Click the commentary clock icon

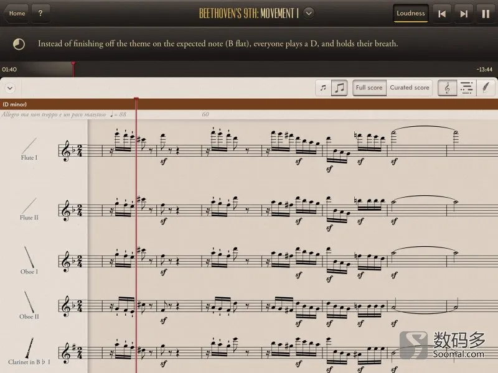[19, 44]
